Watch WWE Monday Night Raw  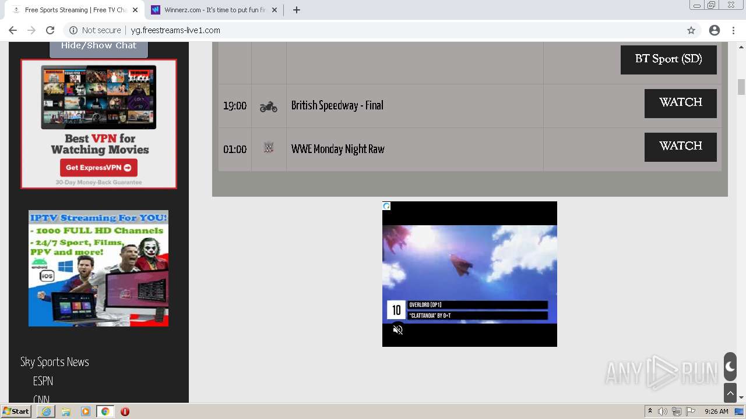click(680, 147)
